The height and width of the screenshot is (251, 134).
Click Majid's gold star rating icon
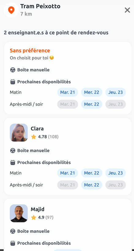tap(34, 217)
